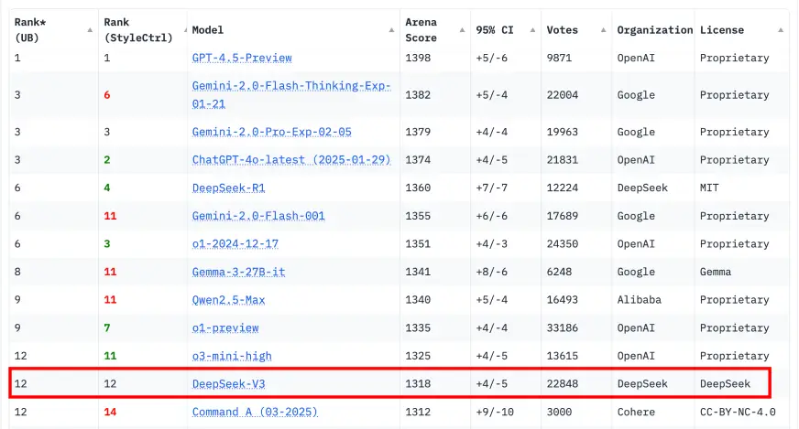Viewport: 799px width, 429px height.
Task: Select the Cohere organization cell
Action: (x=636, y=412)
